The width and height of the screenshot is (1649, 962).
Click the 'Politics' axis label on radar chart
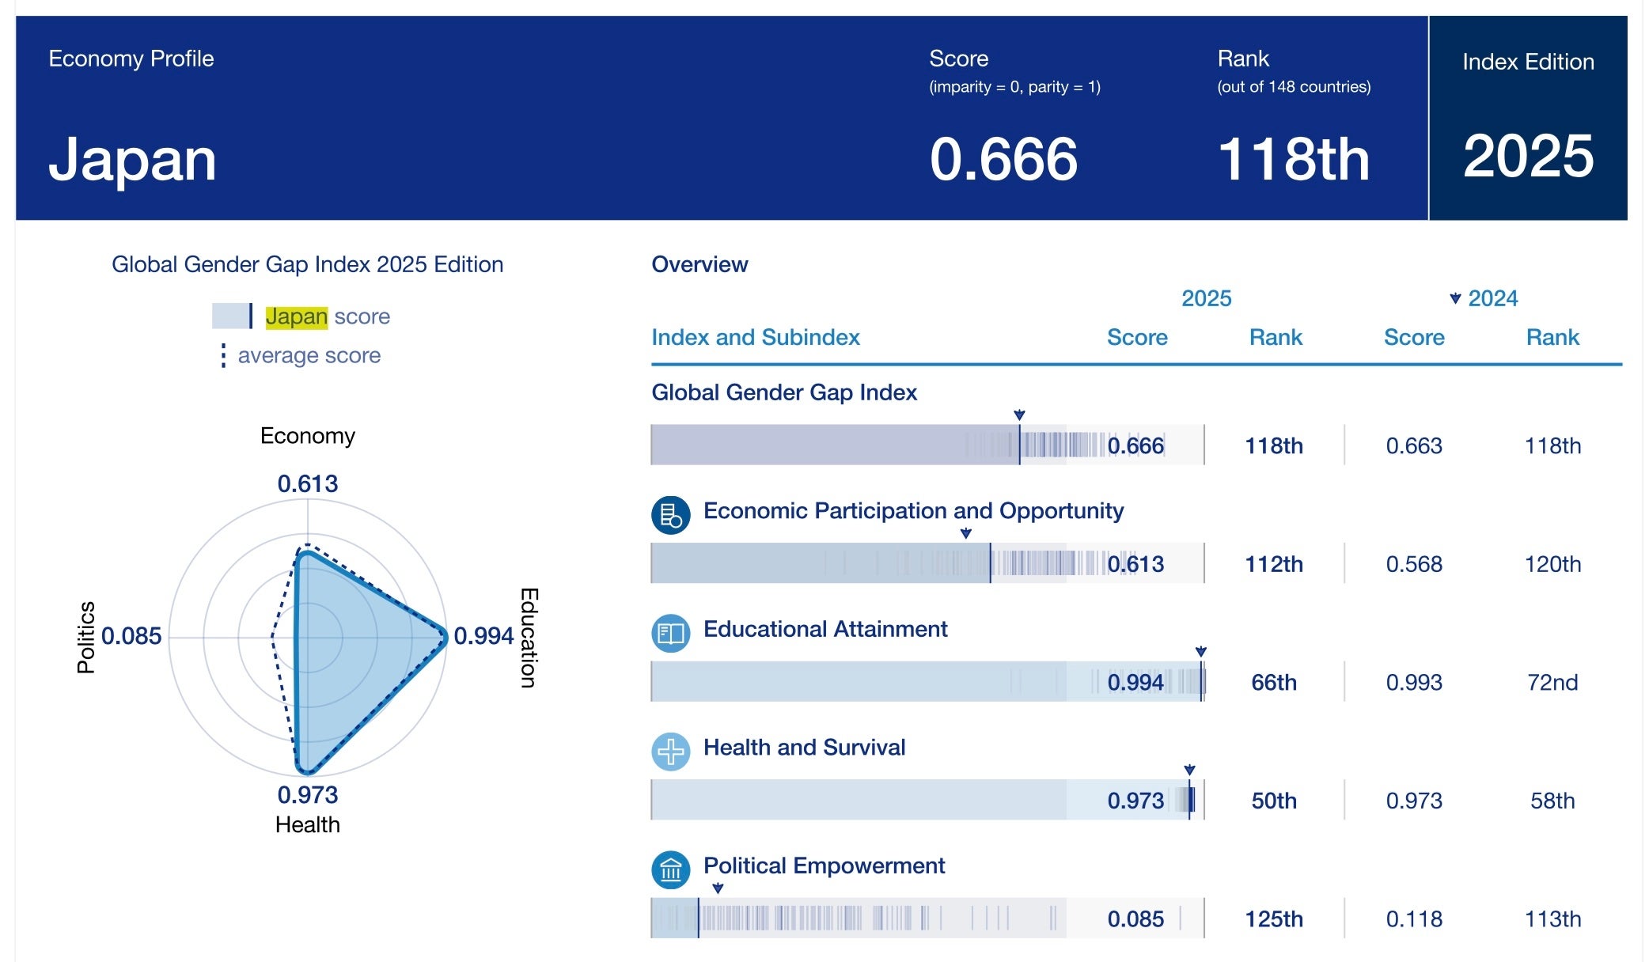(86, 638)
